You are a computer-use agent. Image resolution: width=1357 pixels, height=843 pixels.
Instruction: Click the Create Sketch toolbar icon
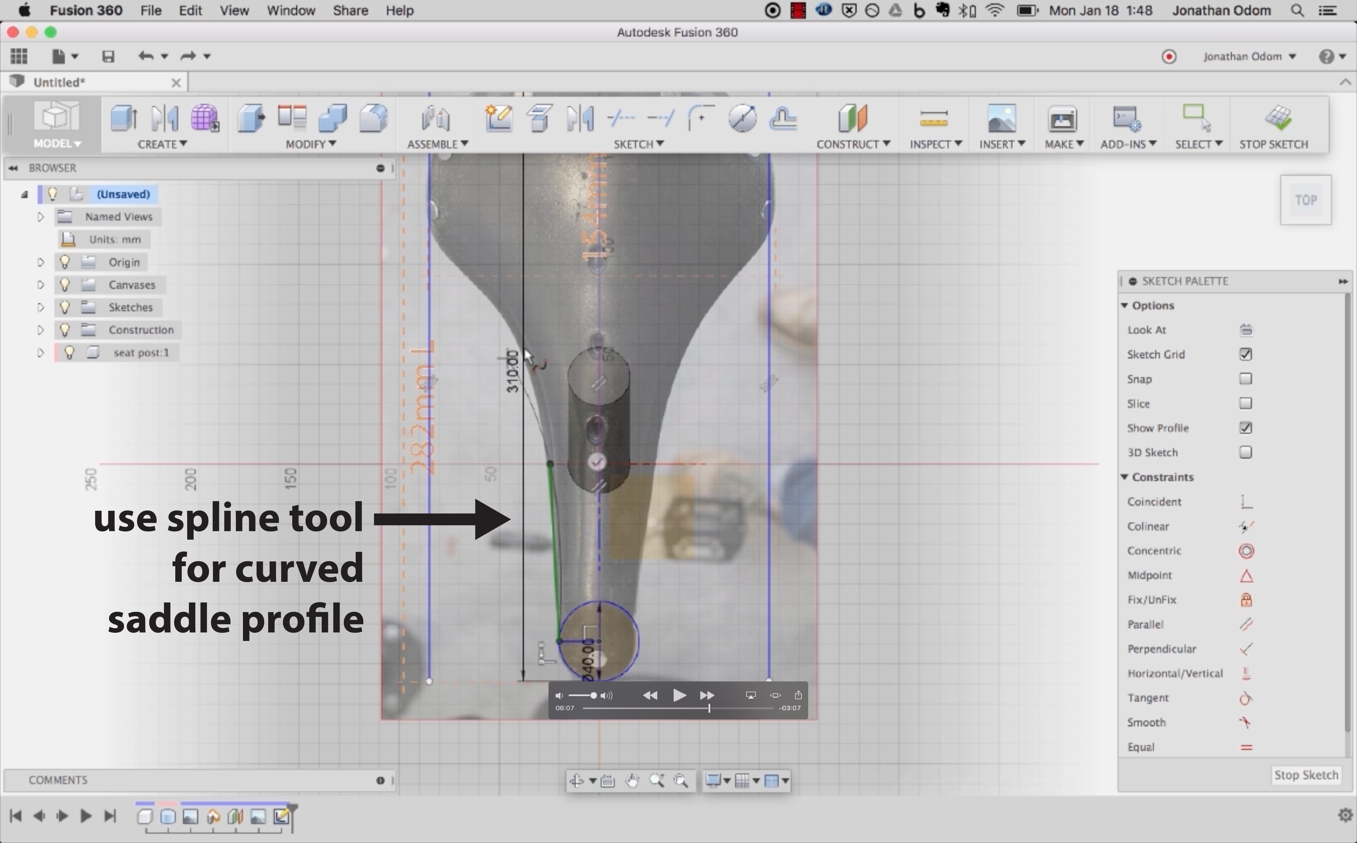click(x=499, y=118)
